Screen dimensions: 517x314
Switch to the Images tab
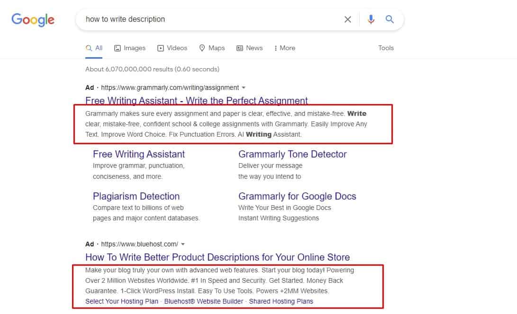pos(129,48)
